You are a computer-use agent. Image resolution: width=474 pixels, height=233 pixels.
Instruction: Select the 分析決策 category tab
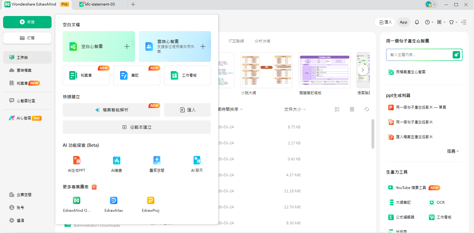pos(262,41)
